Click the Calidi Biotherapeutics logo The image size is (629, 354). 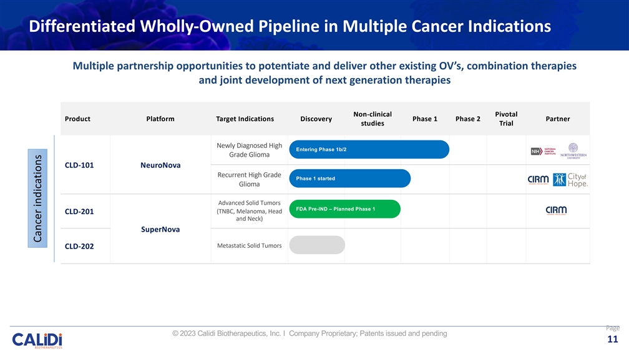click(x=37, y=340)
